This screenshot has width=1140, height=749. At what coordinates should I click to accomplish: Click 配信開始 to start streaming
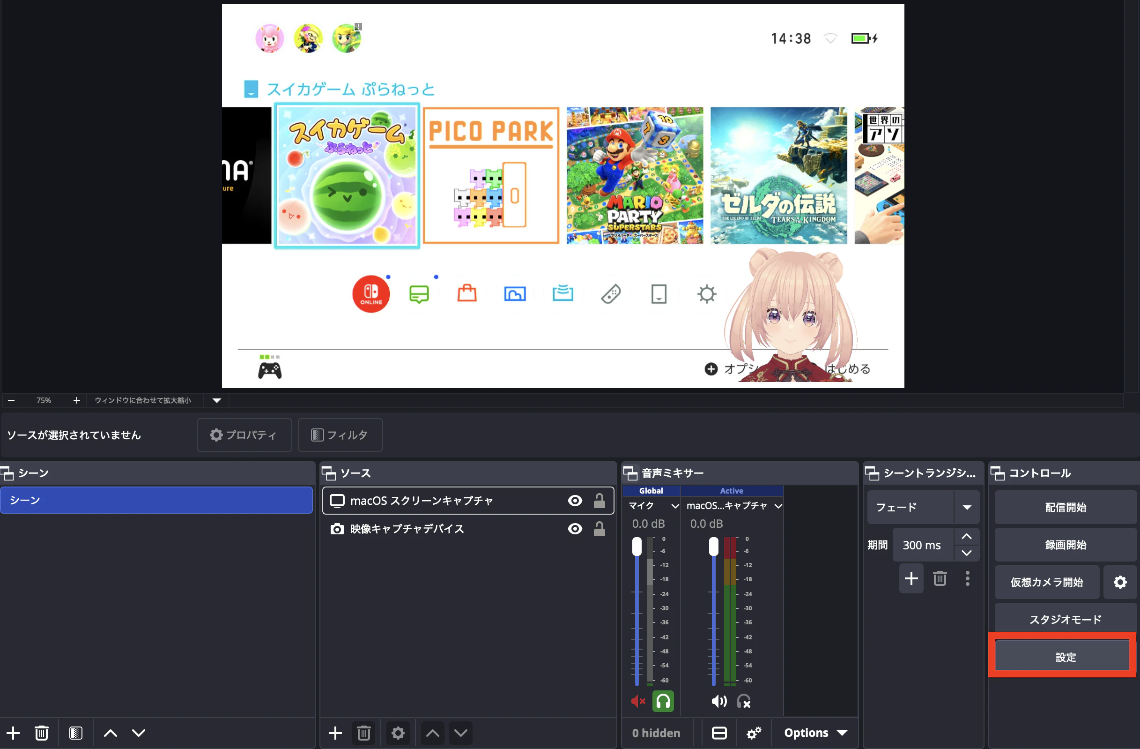[1065, 507]
